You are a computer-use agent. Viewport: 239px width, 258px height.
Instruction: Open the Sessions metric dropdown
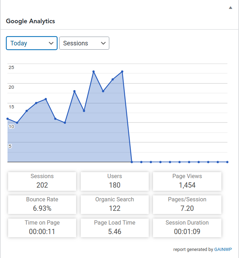pos(84,43)
